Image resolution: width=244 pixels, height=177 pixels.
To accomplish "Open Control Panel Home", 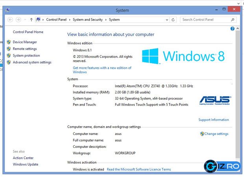I will [x=28, y=32].
